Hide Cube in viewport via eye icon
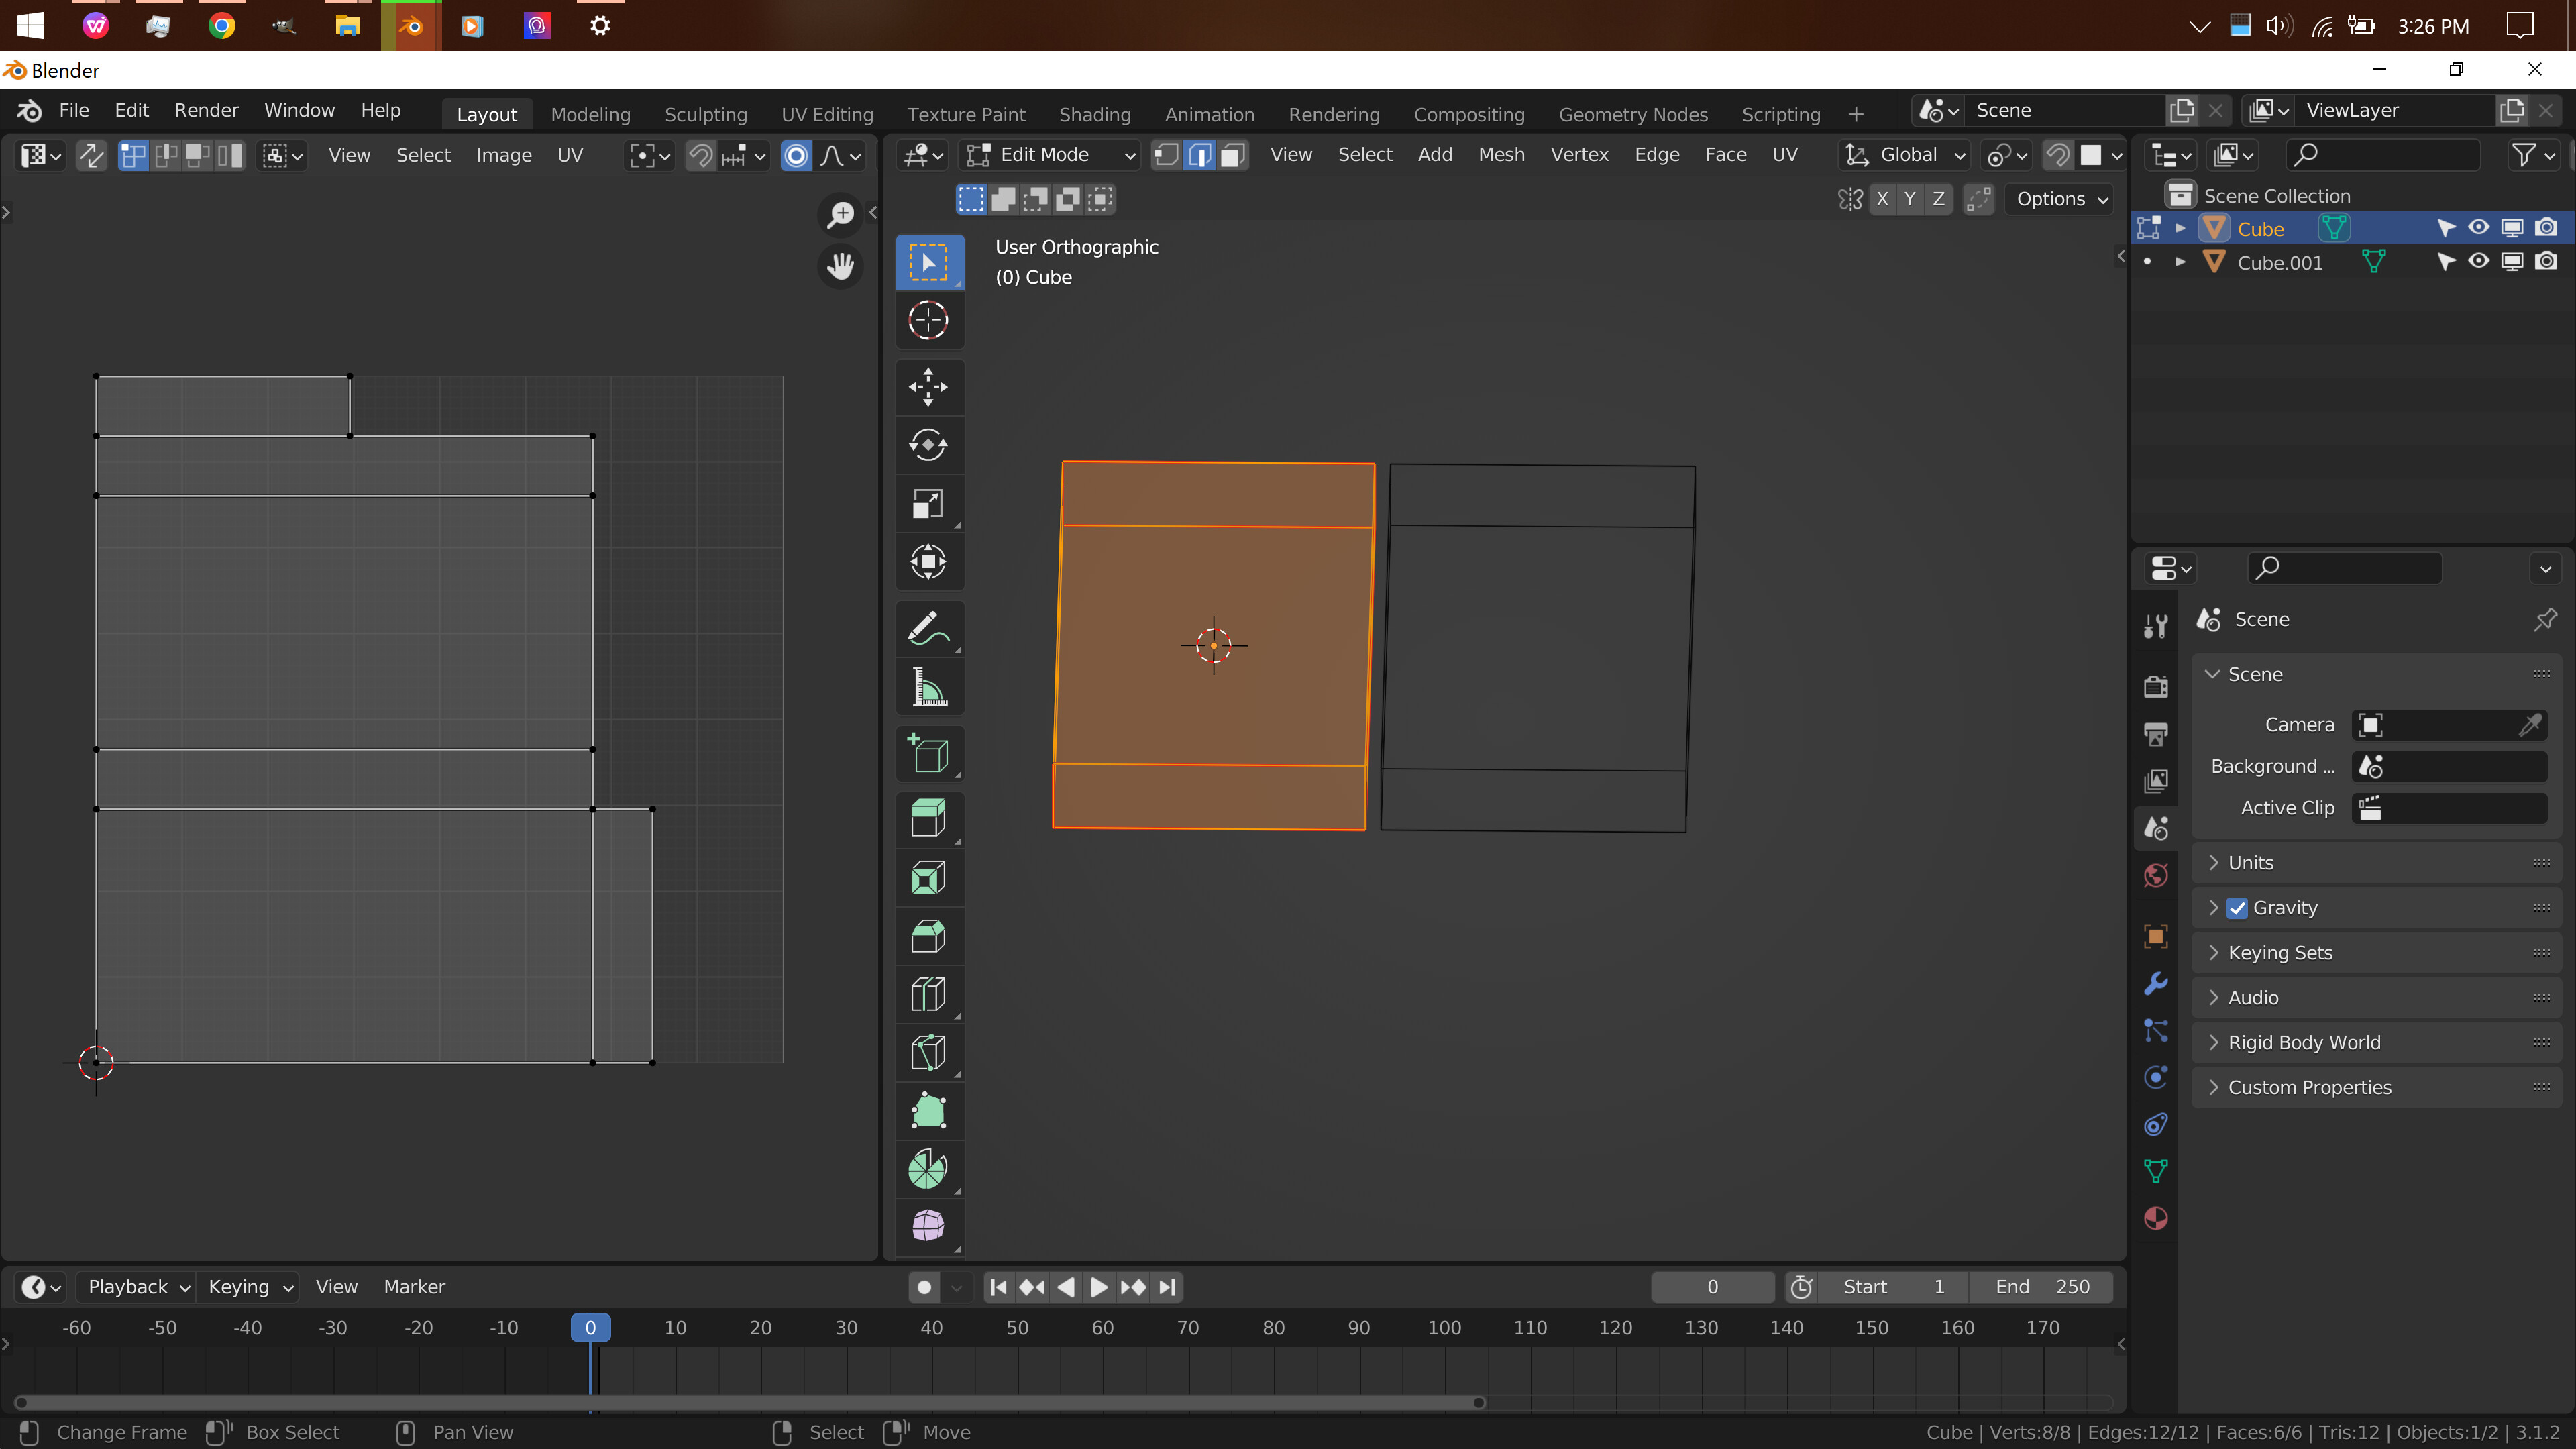Image resolution: width=2576 pixels, height=1449 pixels. click(x=2478, y=228)
